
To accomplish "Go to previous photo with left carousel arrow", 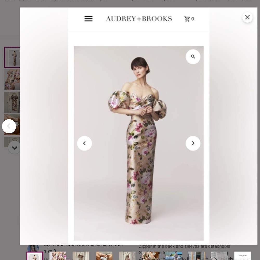I will click(x=84, y=143).
